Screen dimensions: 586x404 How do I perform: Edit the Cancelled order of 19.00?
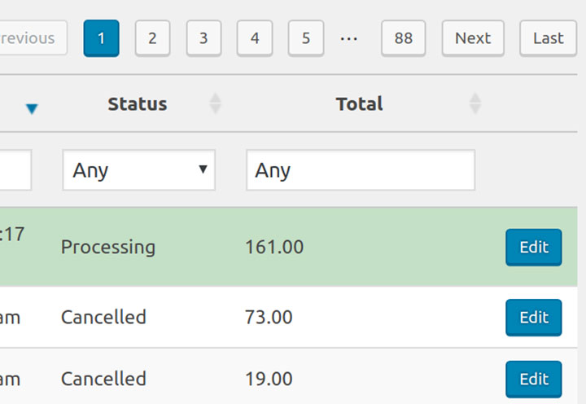[x=534, y=379]
